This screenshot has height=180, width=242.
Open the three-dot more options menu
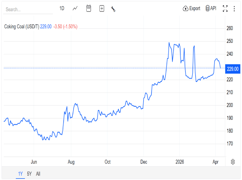pos(234,9)
